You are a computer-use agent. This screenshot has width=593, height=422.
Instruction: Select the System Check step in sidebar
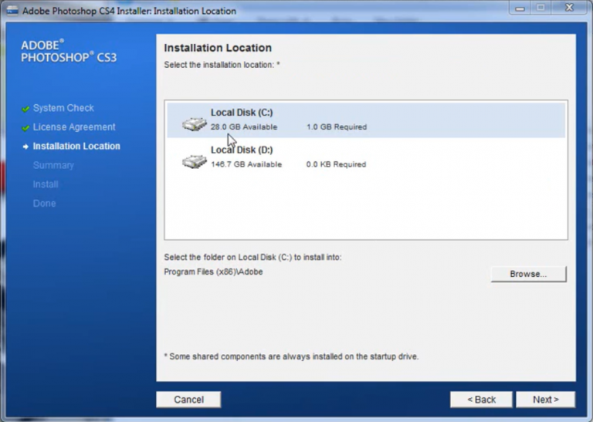pos(63,108)
